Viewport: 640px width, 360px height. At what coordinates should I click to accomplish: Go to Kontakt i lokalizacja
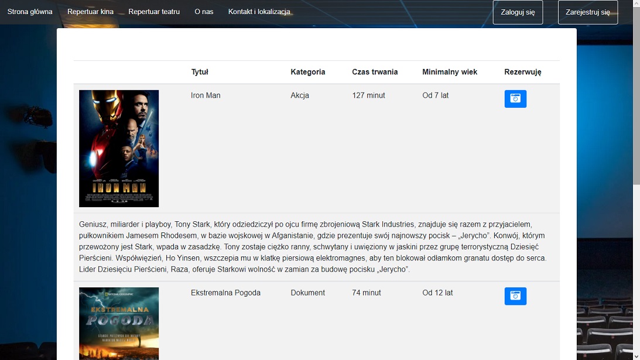(259, 12)
